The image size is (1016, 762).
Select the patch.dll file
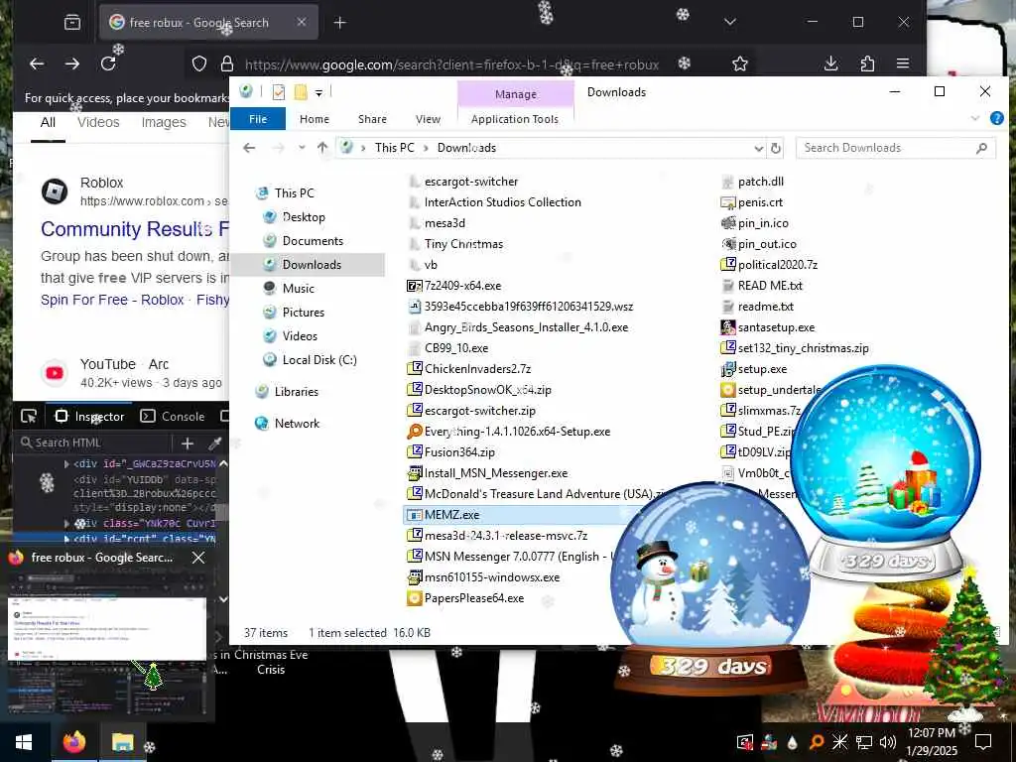pyautogui.click(x=761, y=182)
